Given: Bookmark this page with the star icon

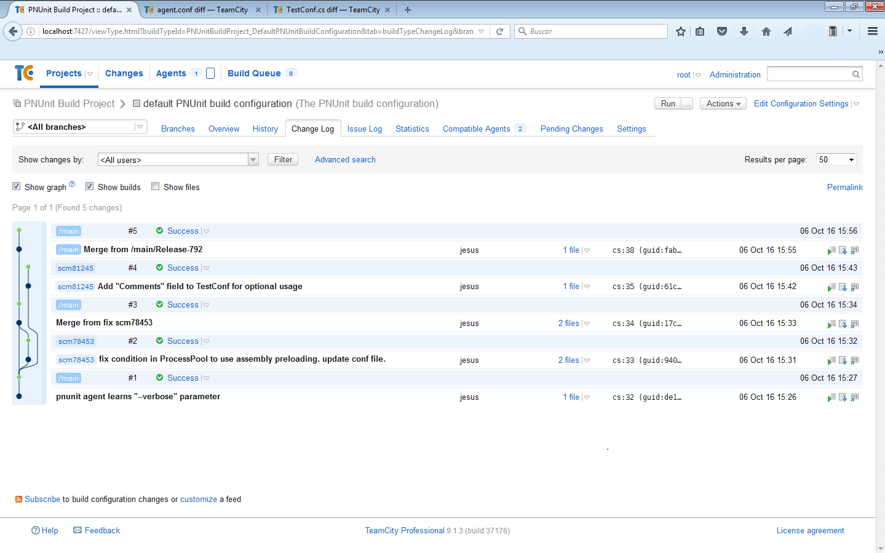Looking at the screenshot, I should (x=680, y=31).
